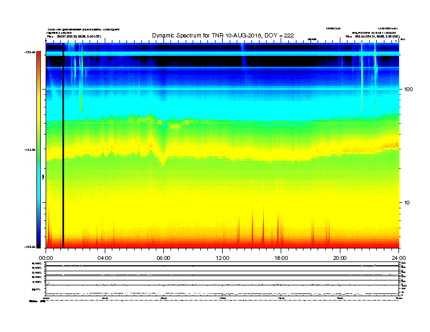
Task: Click the -142.50 color scale label
Action: [x=30, y=150]
